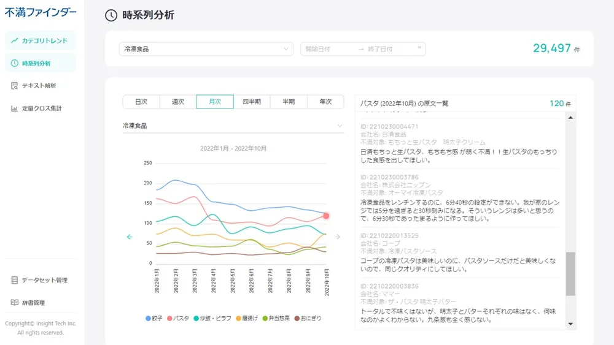Toggle 炒飯・ピラフ legend series
The width and height of the screenshot is (614, 345).
tap(212, 319)
